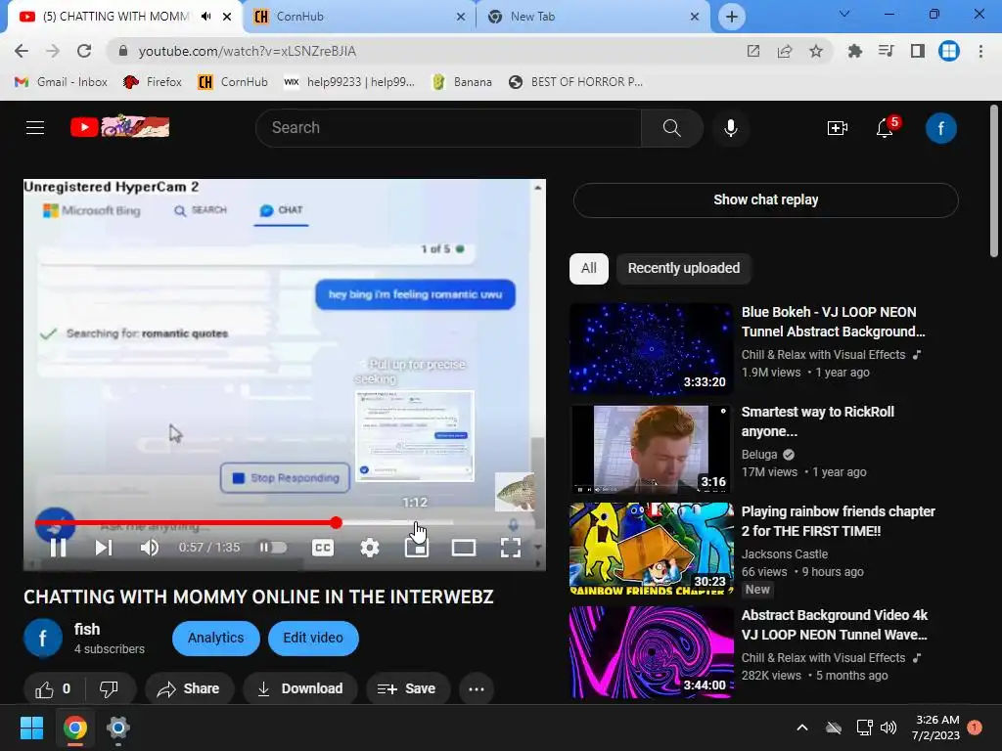Open the taskbar clock and date
The image size is (1002, 751).
[936, 728]
